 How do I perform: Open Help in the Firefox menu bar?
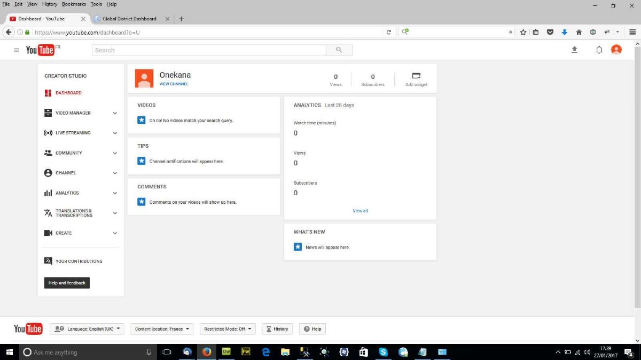tap(111, 4)
